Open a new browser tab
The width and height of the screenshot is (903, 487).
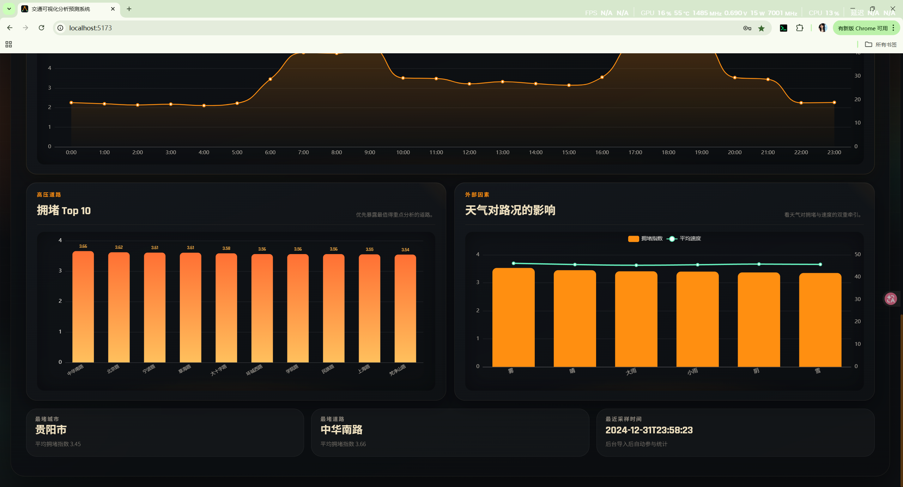(x=129, y=9)
